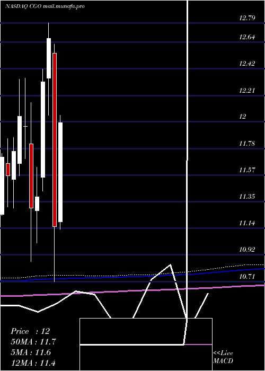Screen dimensions: 265x371
Task: Click the '5MA : 11.6' readout
Action: pos(31,352)
